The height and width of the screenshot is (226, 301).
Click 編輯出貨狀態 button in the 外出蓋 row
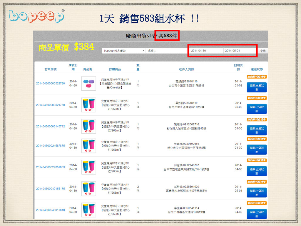257,87
